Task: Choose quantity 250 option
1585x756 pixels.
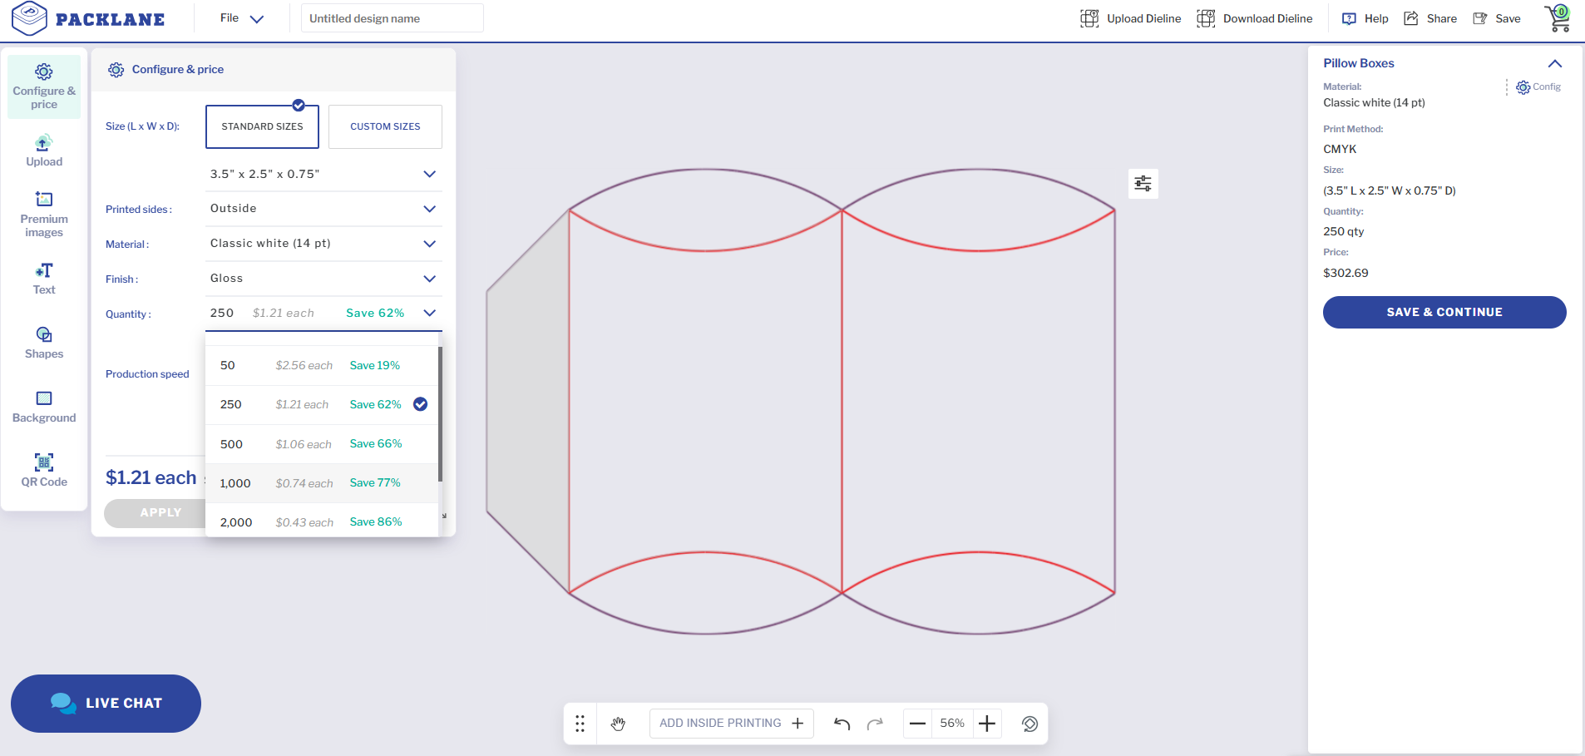Action: click(322, 404)
